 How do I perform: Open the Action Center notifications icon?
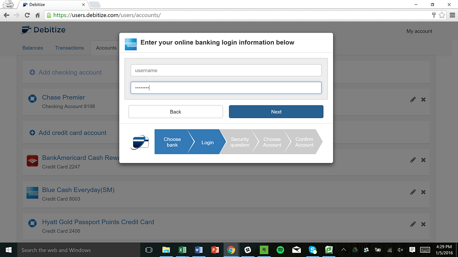point(412,250)
